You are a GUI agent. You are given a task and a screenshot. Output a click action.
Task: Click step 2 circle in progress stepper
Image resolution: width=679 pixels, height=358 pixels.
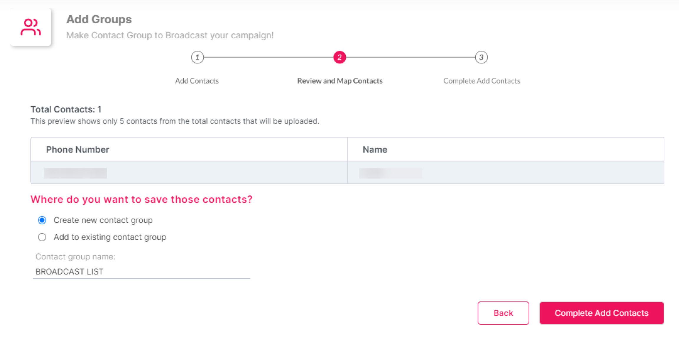pyautogui.click(x=339, y=57)
